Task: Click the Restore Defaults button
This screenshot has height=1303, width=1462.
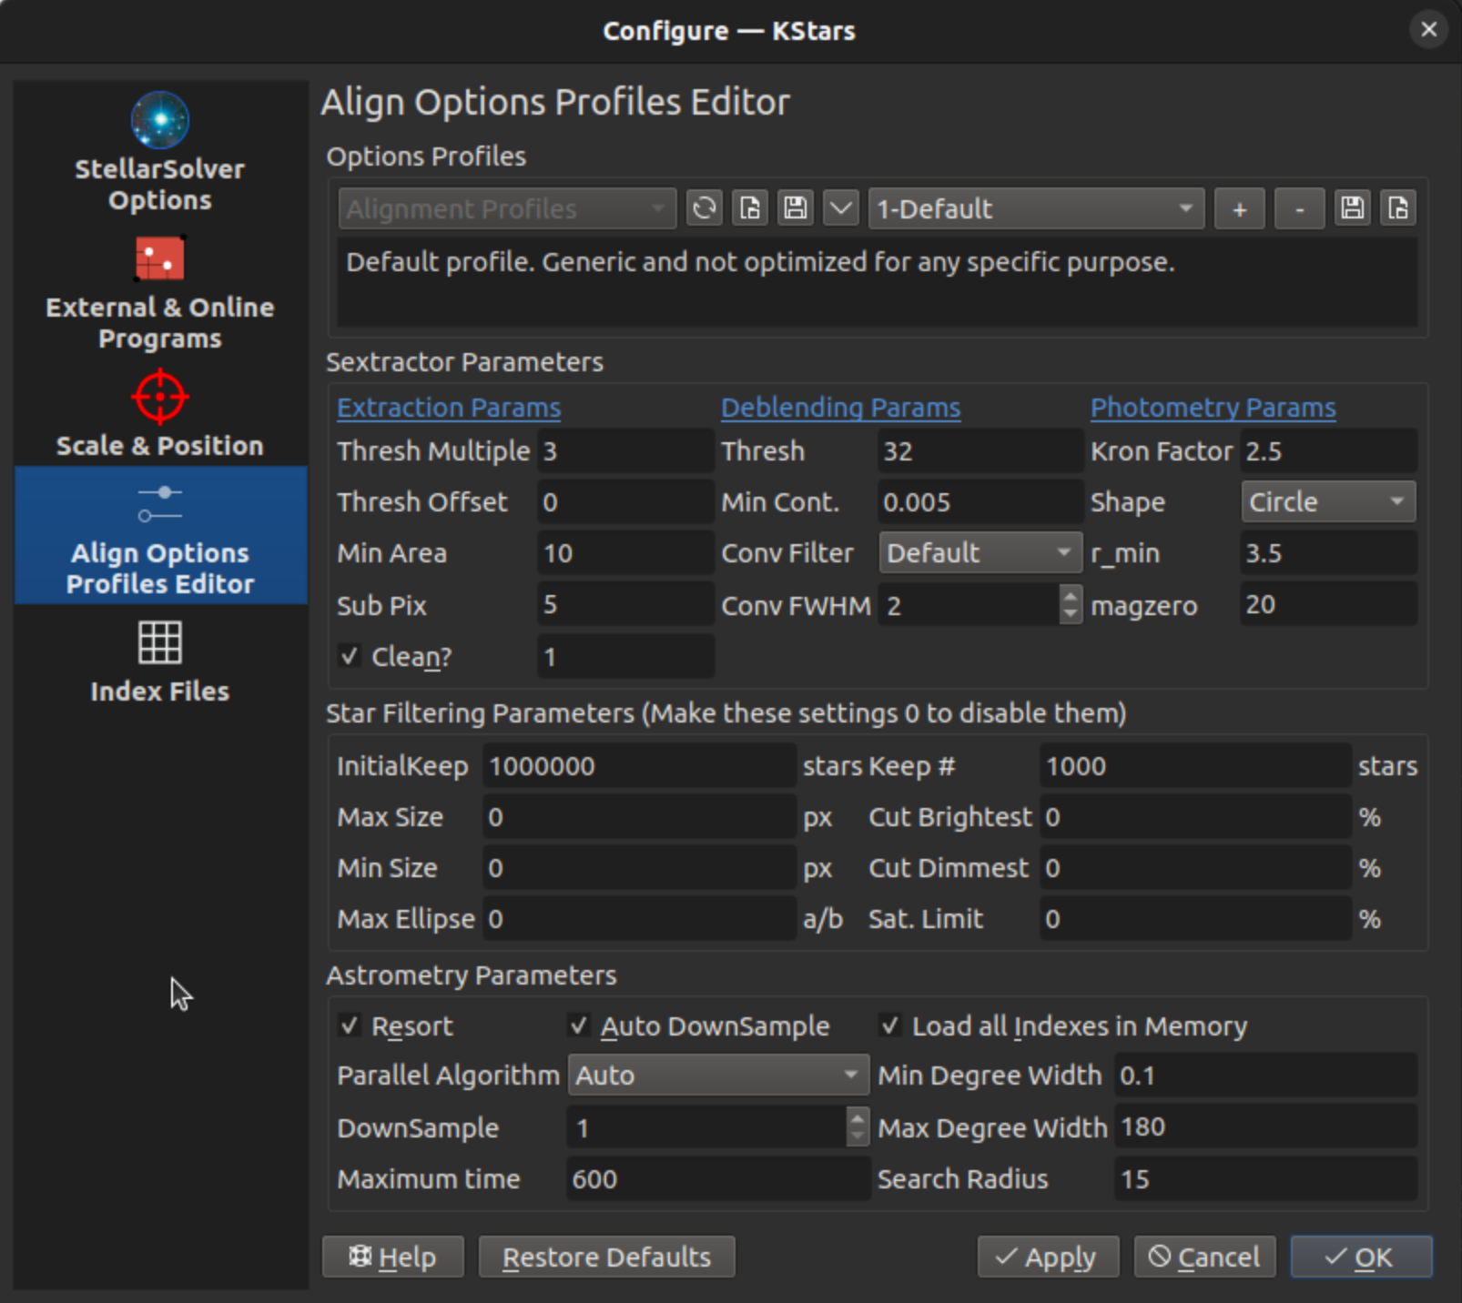Action: point(606,1257)
